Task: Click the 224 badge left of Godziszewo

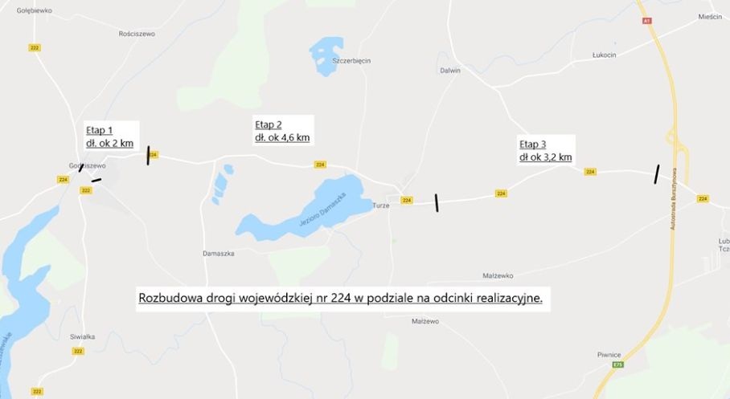Action: tap(63, 180)
